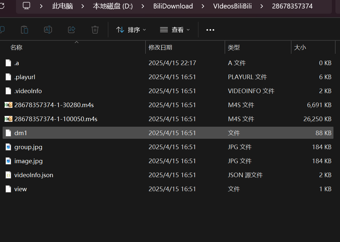Screen dimensions: 340x242
Task: Click the 2025/4/15 22:17 date cell
Action: click(x=172, y=63)
